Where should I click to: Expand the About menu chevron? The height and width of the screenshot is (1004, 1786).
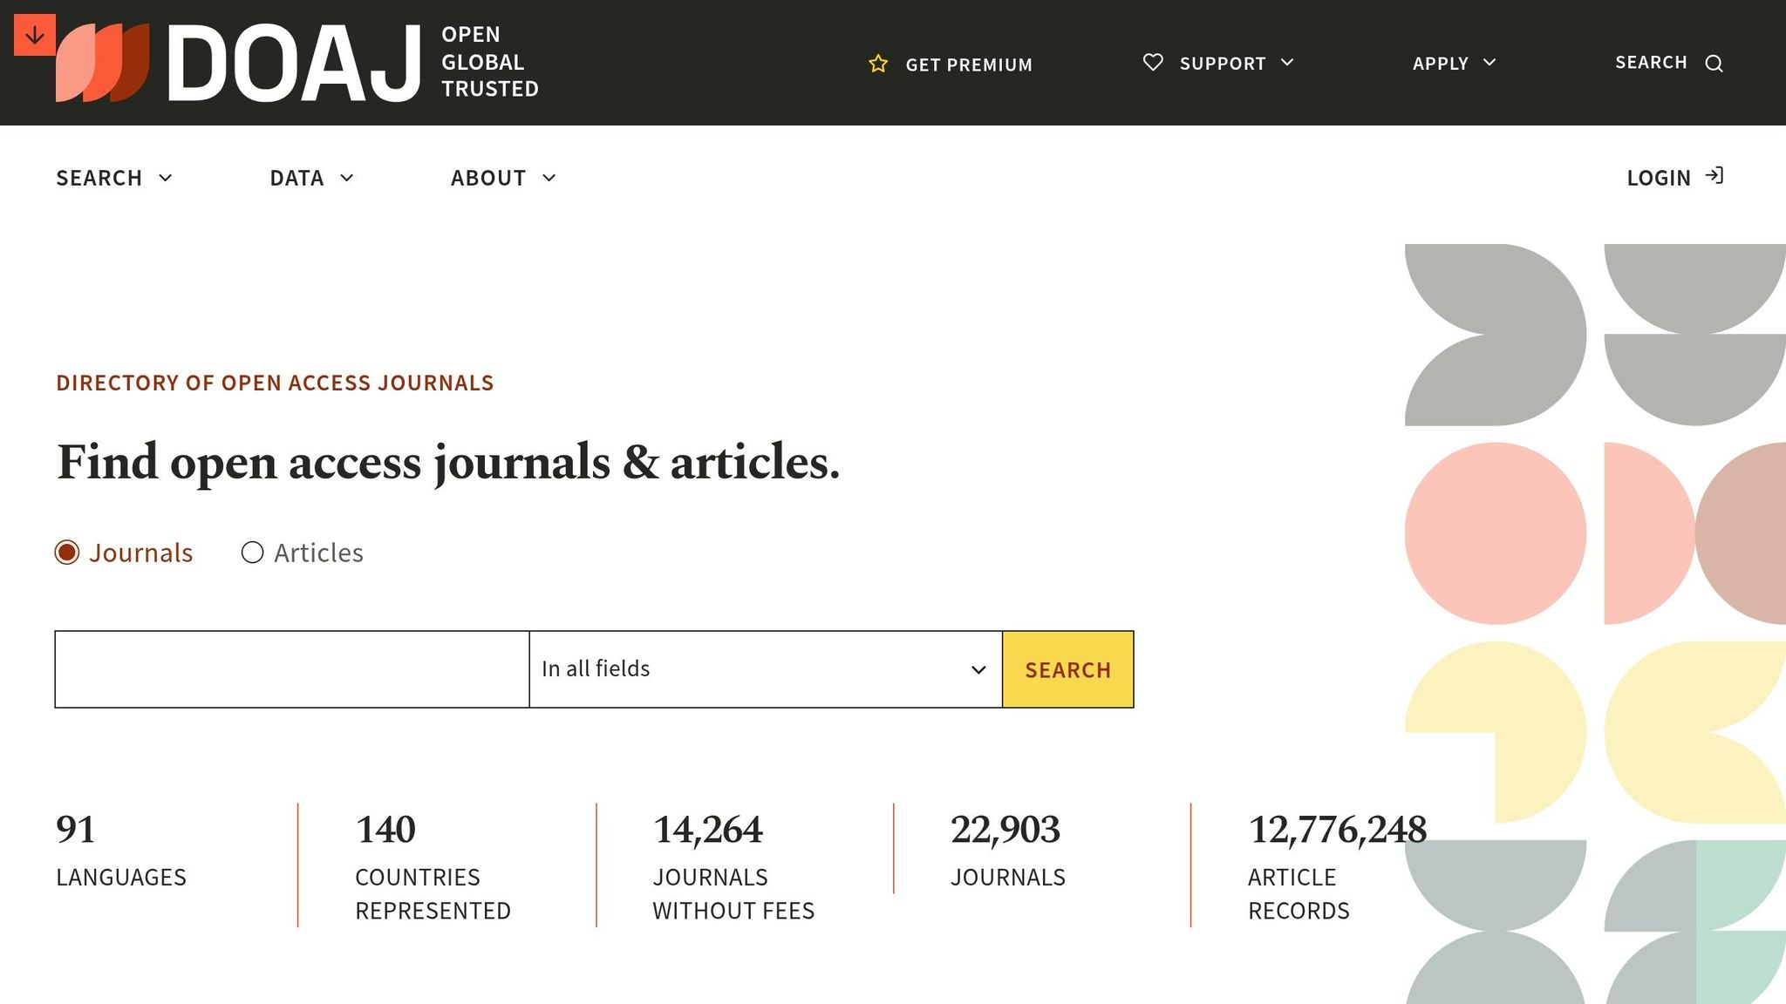549,178
